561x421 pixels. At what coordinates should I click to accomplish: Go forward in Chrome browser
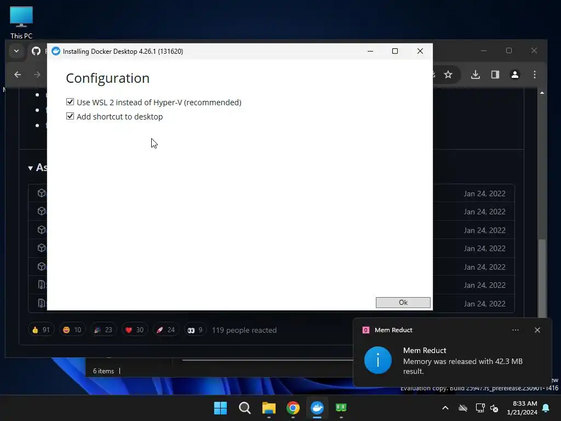coord(37,75)
